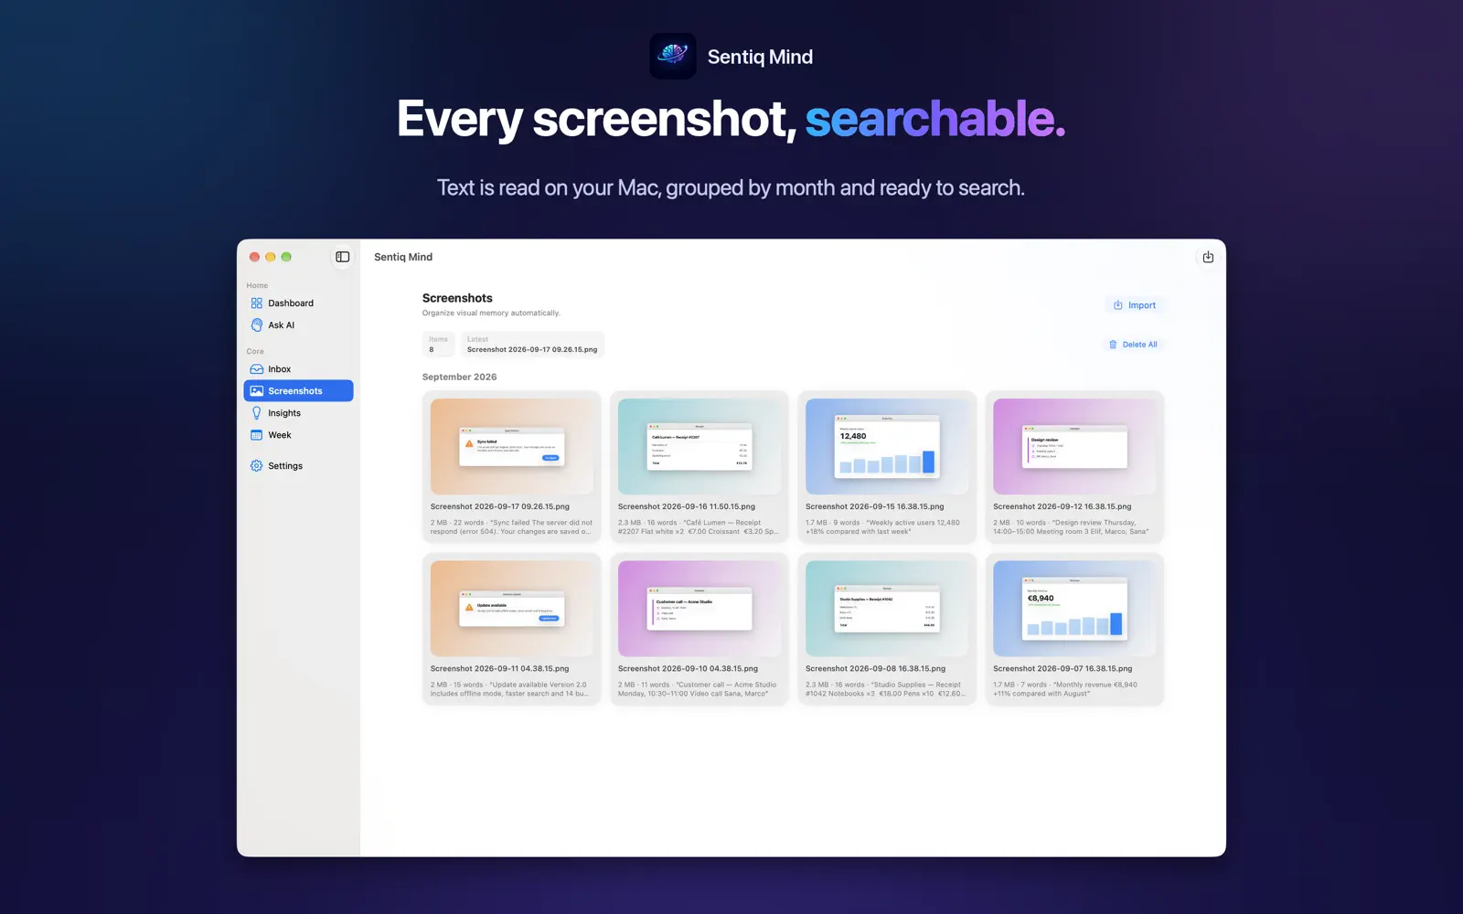
Task: Click the Insights lightbulb icon
Action: click(x=257, y=413)
